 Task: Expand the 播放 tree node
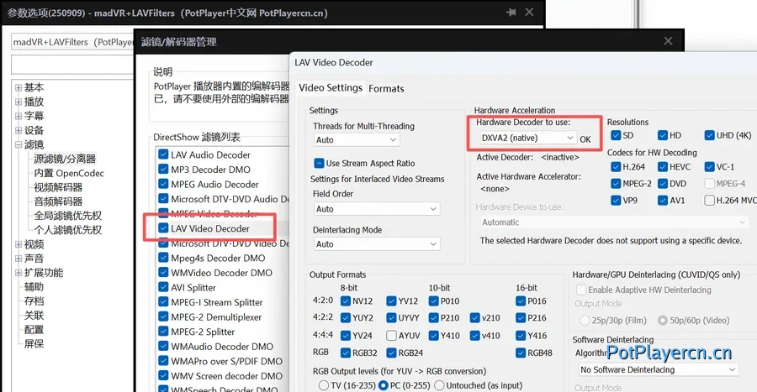coord(19,102)
